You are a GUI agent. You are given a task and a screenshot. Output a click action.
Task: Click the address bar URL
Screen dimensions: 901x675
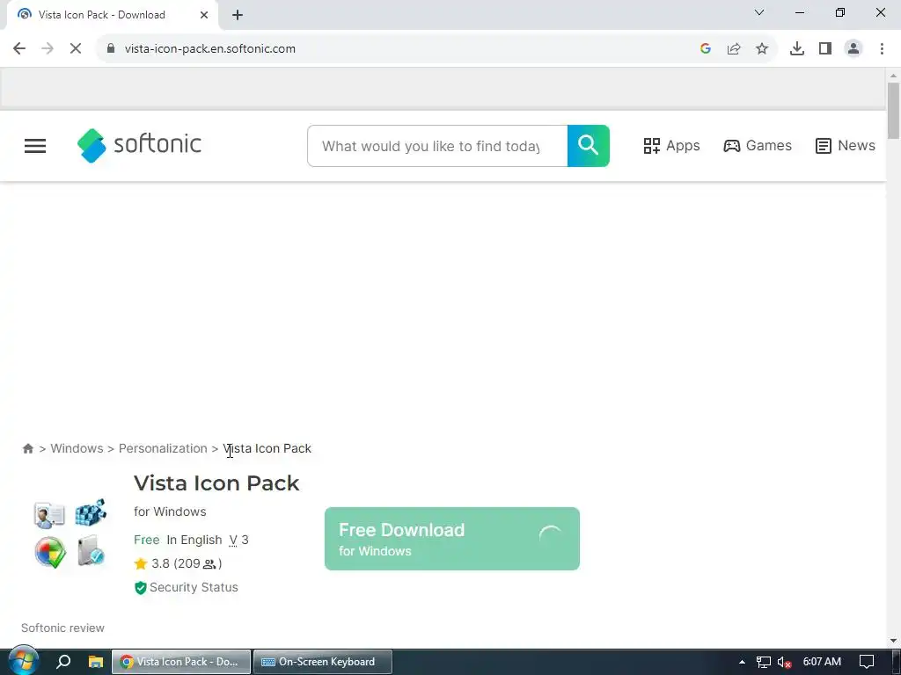[209, 49]
